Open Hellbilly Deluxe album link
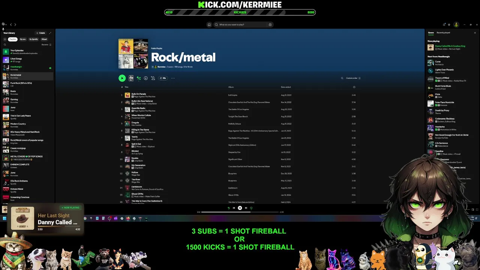This screenshot has width=480, height=270. (235, 124)
